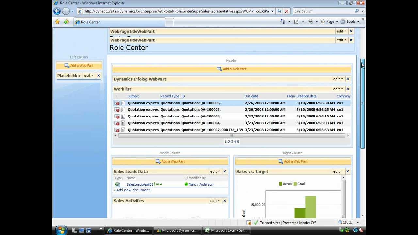Open a new blank browser tab
The width and height of the screenshot is (418, 235).
click(x=169, y=22)
